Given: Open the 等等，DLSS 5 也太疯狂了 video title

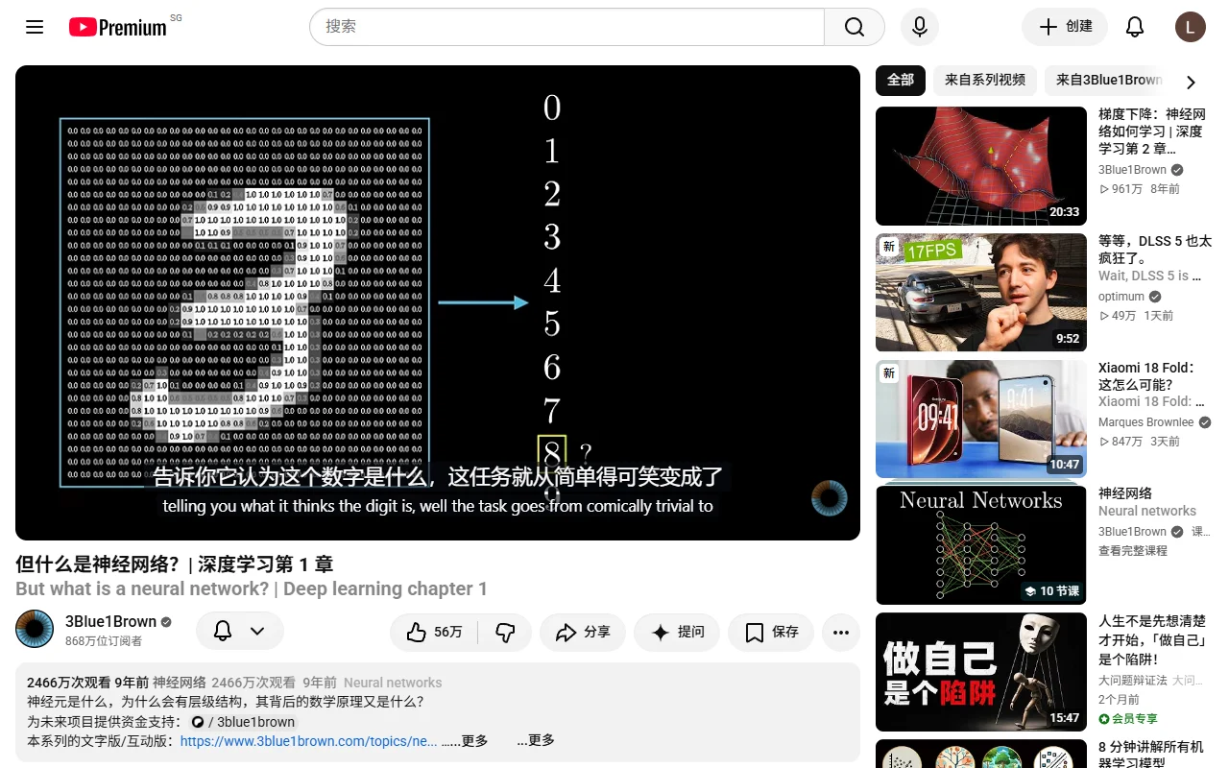Looking at the screenshot, I should coord(1155,250).
